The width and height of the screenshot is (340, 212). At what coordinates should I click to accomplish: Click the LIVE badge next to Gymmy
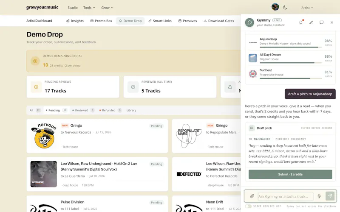coord(277,20)
